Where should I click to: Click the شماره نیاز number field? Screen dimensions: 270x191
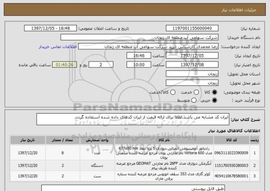tap(192, 28)
